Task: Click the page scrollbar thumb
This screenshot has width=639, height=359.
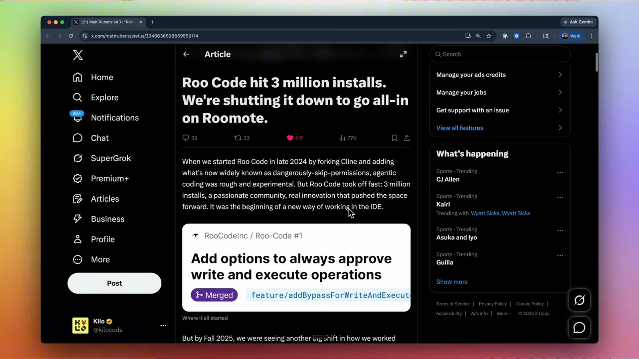Action: pyautogui.click(x=597, y=62)
